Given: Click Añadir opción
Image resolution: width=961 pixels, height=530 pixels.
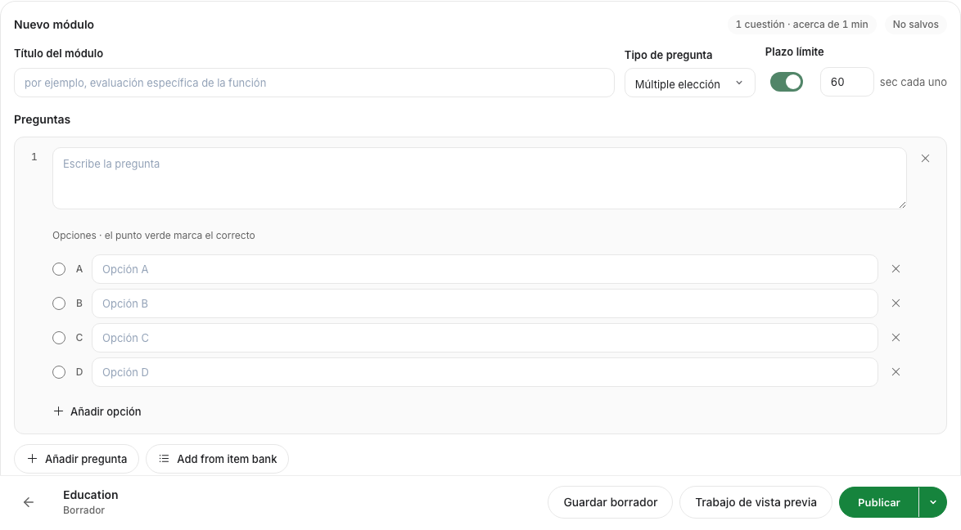Looking at the screenshot, I should [97, 411].
